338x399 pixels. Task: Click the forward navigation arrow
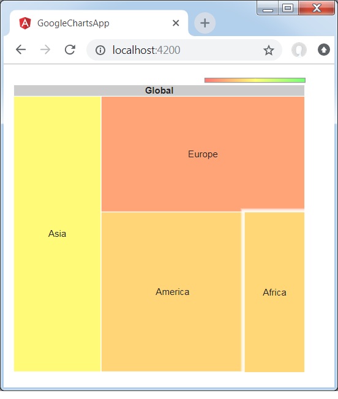(x=45, y=50)
